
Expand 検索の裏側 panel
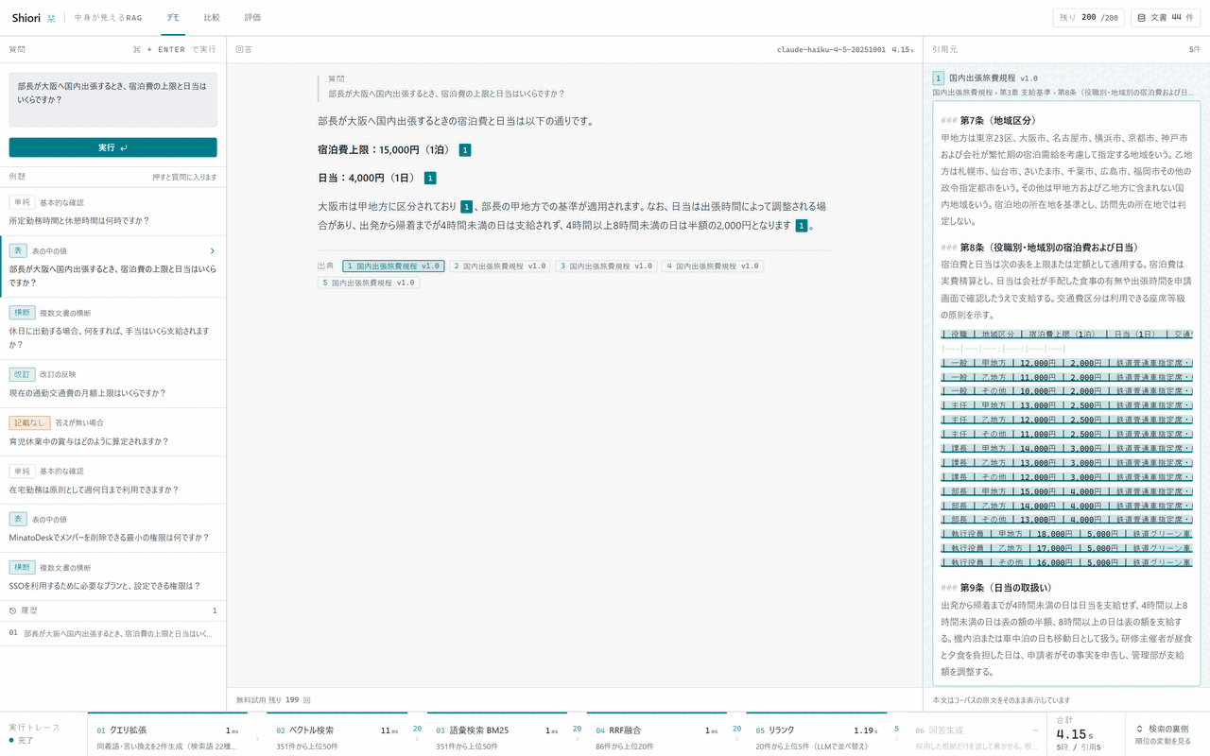pyautogui.click(x=1167, y=734)
